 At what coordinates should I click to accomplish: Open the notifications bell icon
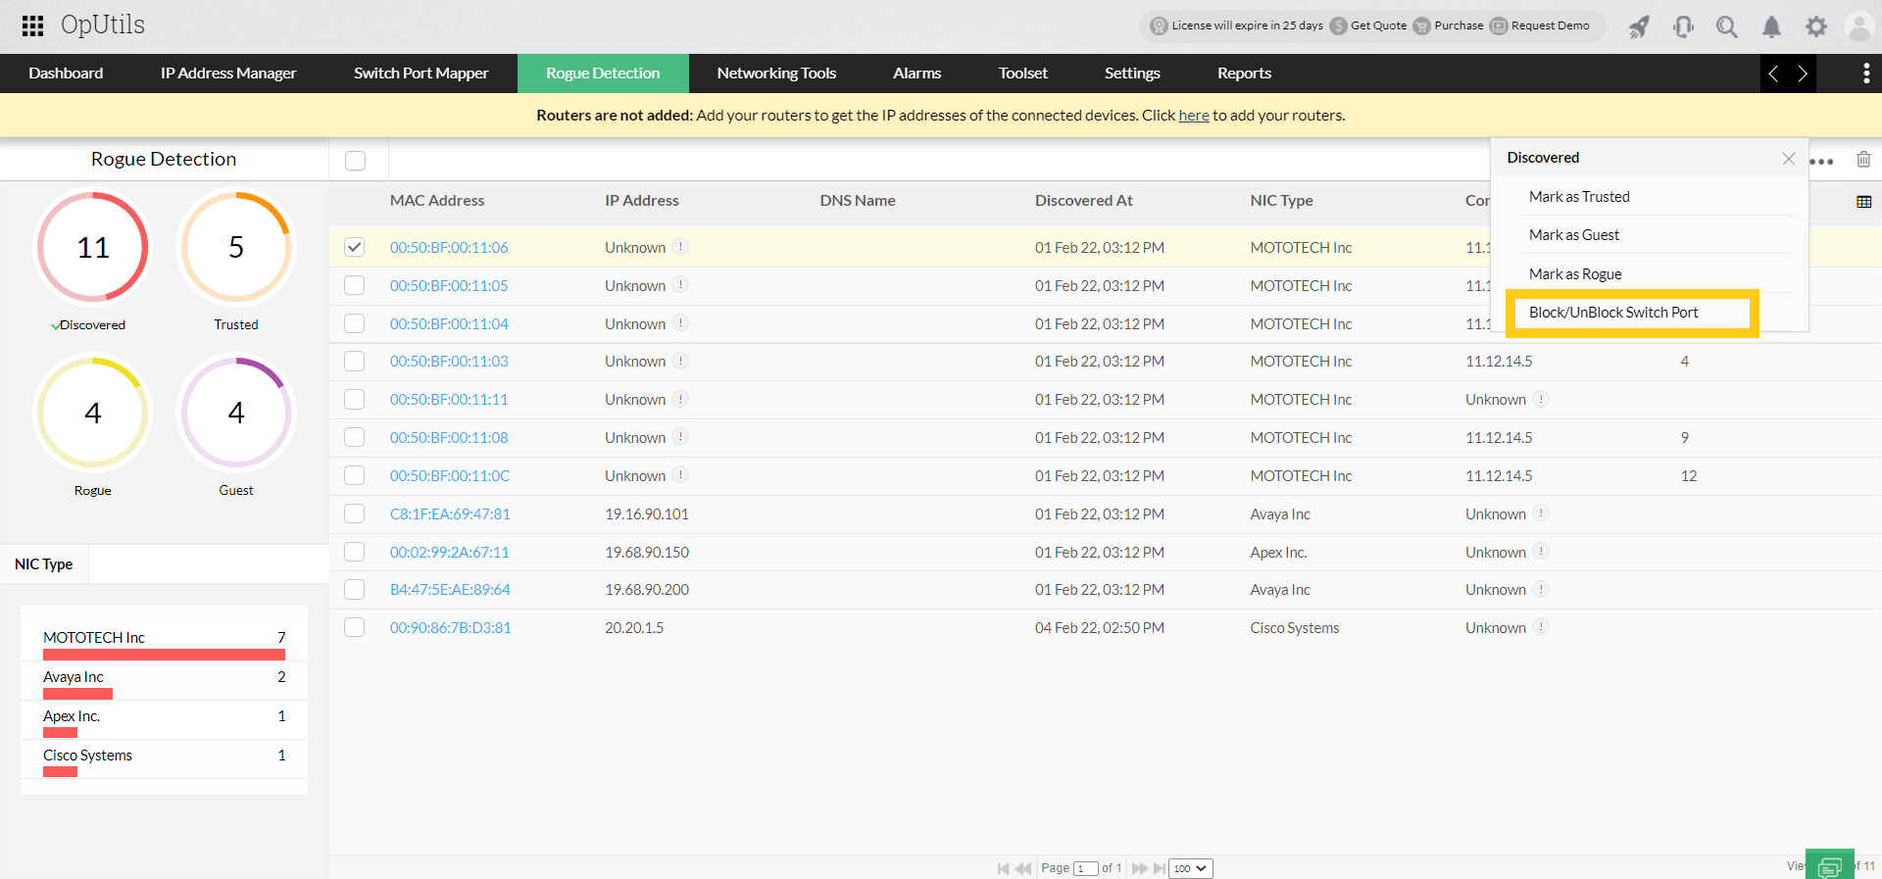pos(1771,26)
